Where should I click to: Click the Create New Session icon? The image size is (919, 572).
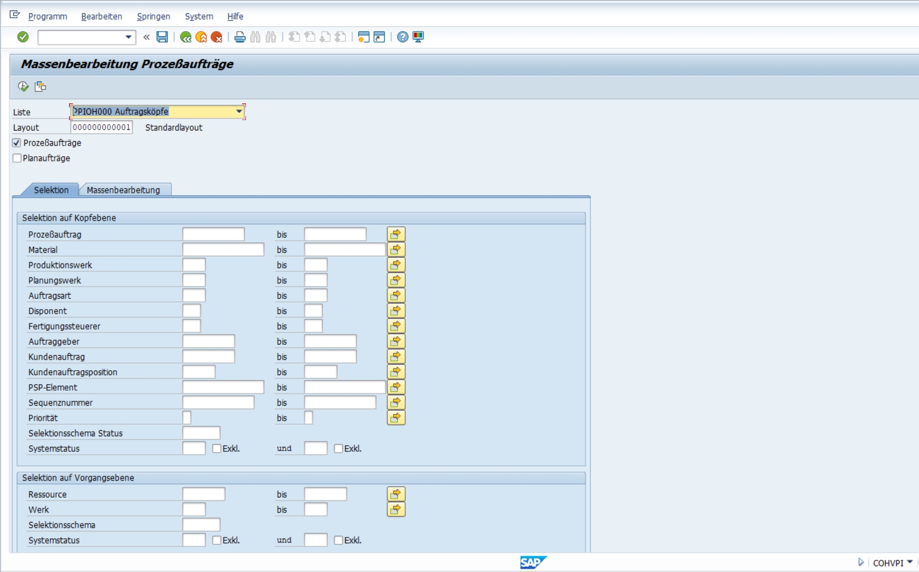[363, 37]
